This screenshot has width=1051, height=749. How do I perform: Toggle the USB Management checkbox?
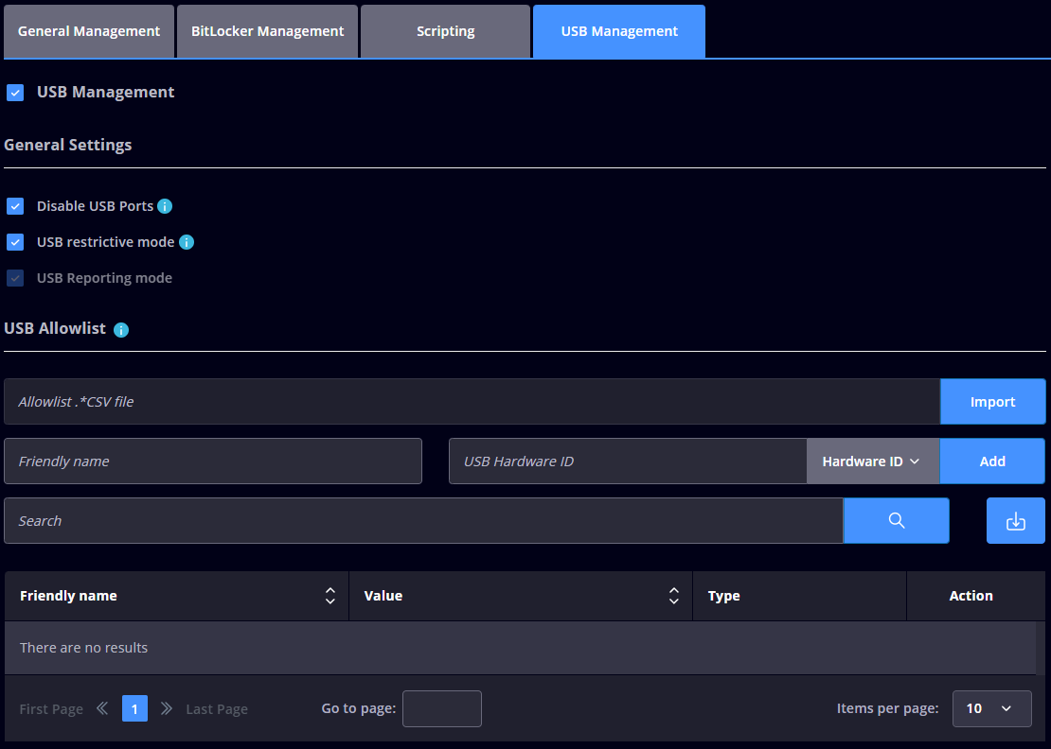tap(15, 93)
